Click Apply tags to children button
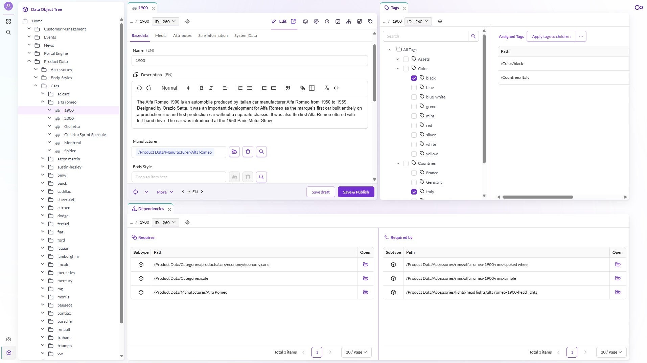 (551, 37)
